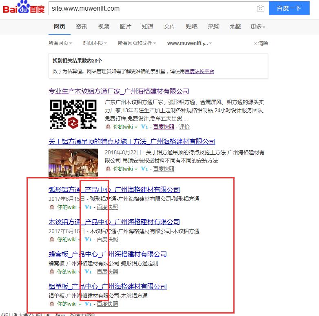Click V1 badge in 关于铝方通吊顶 result

[144, 169]
